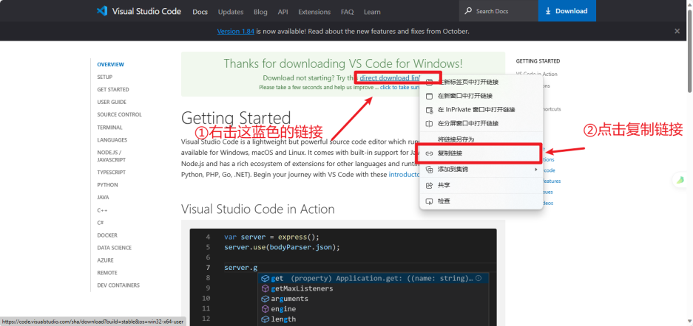
Task: Open USER GUIDE in the left sidebar
Action: click(112, 102)
